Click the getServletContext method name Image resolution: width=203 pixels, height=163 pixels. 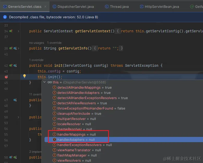tap(93, 31)
